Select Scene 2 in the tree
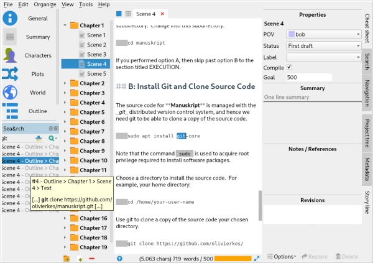 (x=96, y=45)
